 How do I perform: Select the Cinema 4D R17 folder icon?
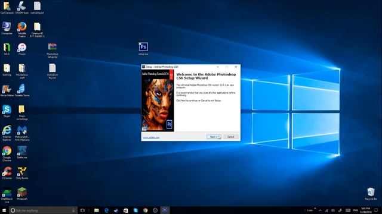click(x=37, y=29)
